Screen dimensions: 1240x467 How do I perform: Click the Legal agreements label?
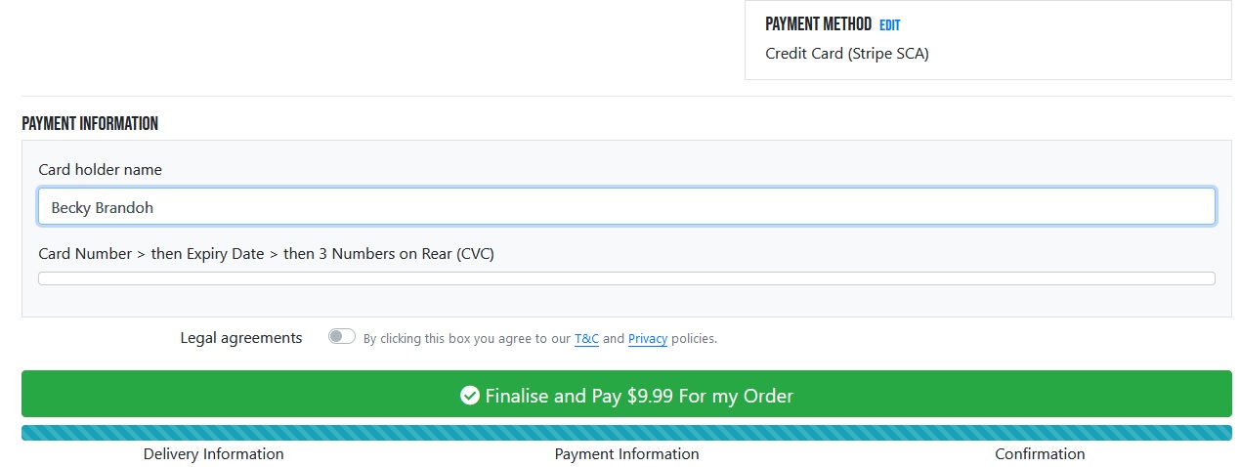tap(241, 338)
